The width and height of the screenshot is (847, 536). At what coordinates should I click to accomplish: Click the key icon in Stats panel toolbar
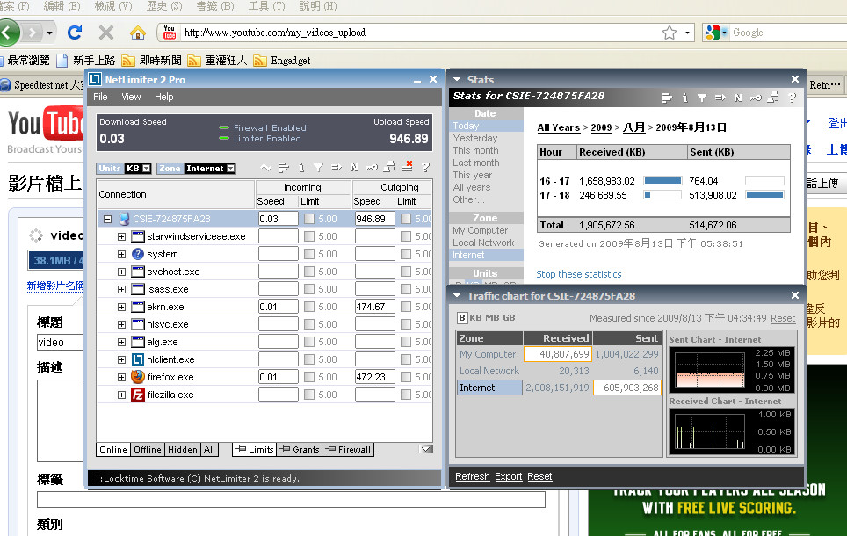click(x=756, y=98)
